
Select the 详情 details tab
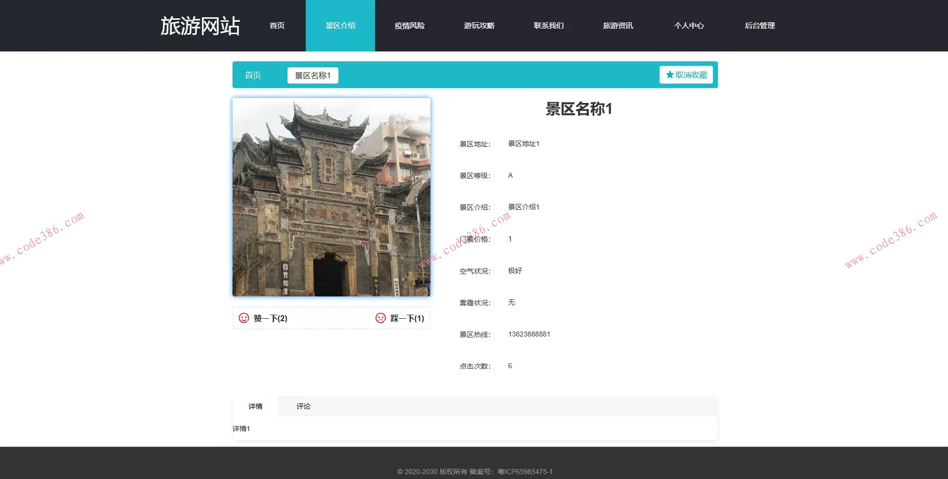[x=255, y=406]
